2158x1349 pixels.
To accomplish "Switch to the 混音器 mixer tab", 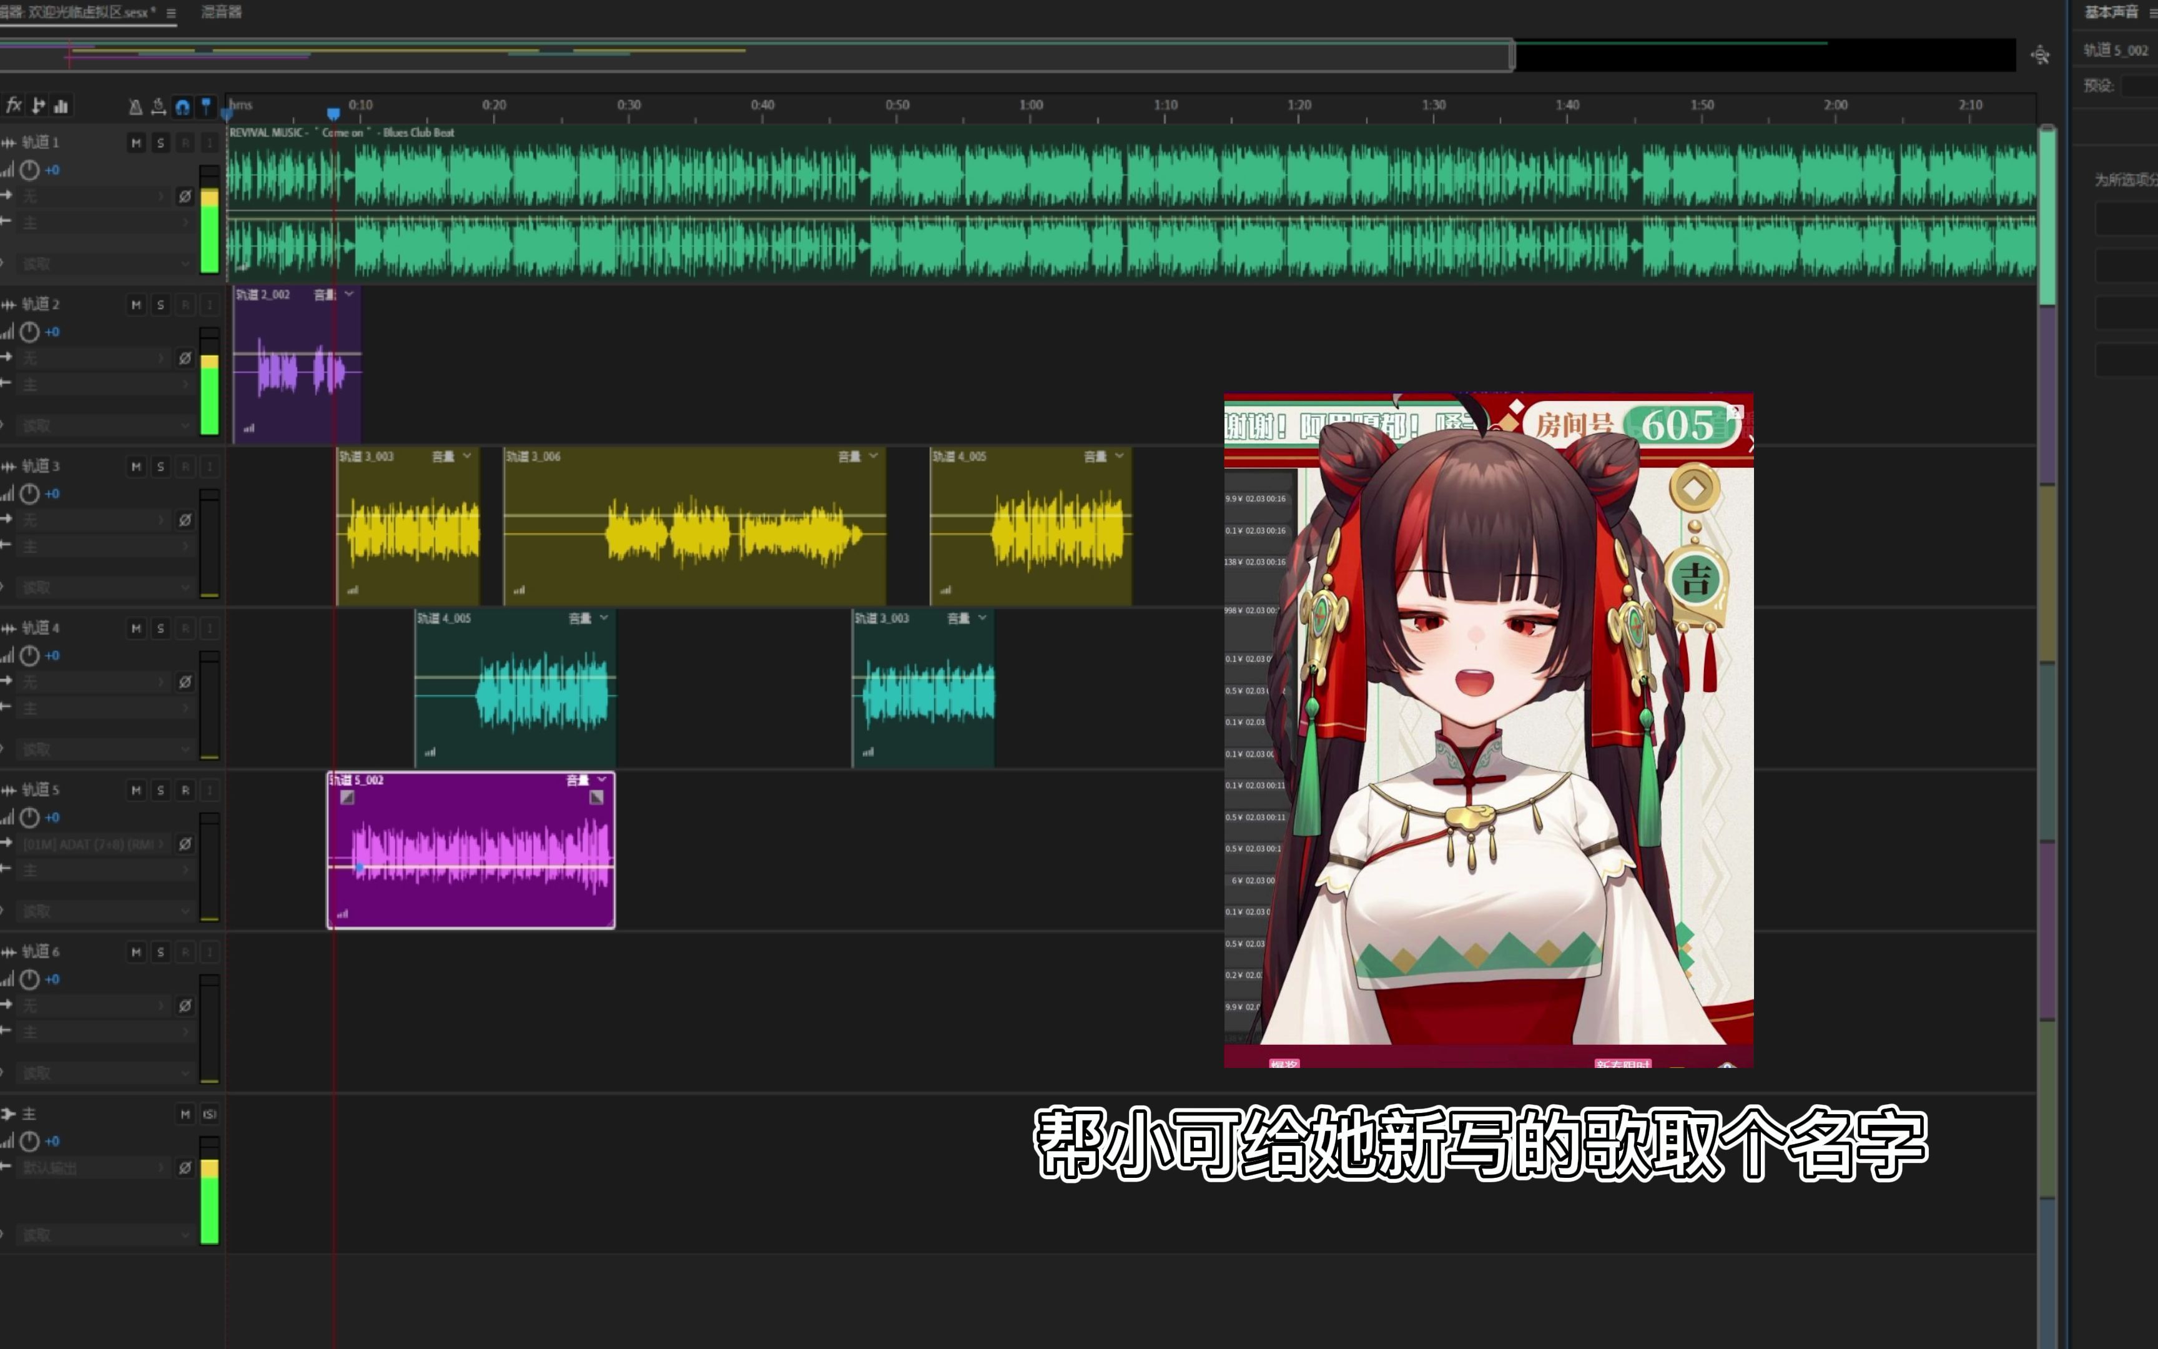I will pos(221,12).
